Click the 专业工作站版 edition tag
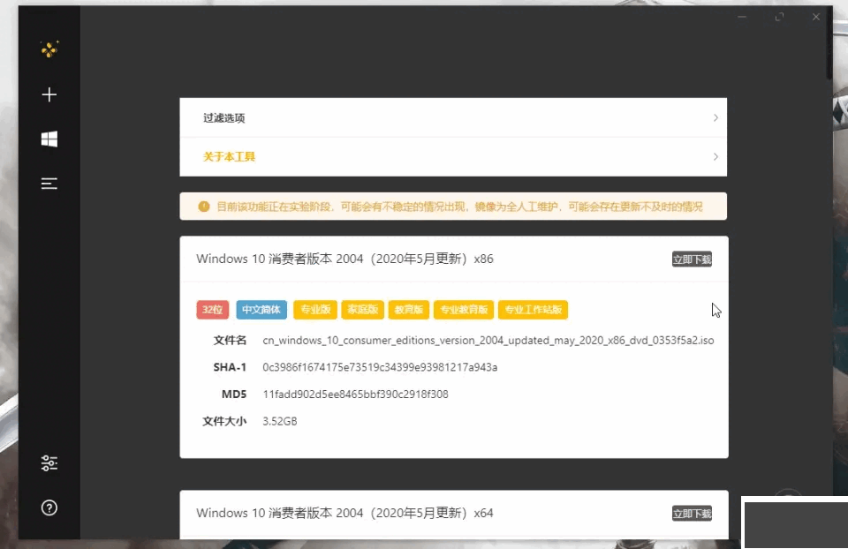Image resolution: width=848 pixels, height=549 pixels. 533,310
